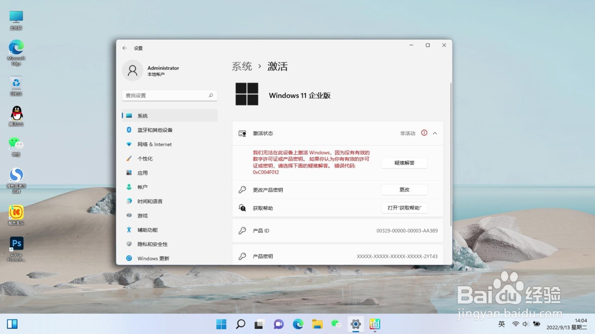The width and height of the screenshot is (595, 334).
Task: Click Windows 11 企业版 heading
Action: [300, 95]
